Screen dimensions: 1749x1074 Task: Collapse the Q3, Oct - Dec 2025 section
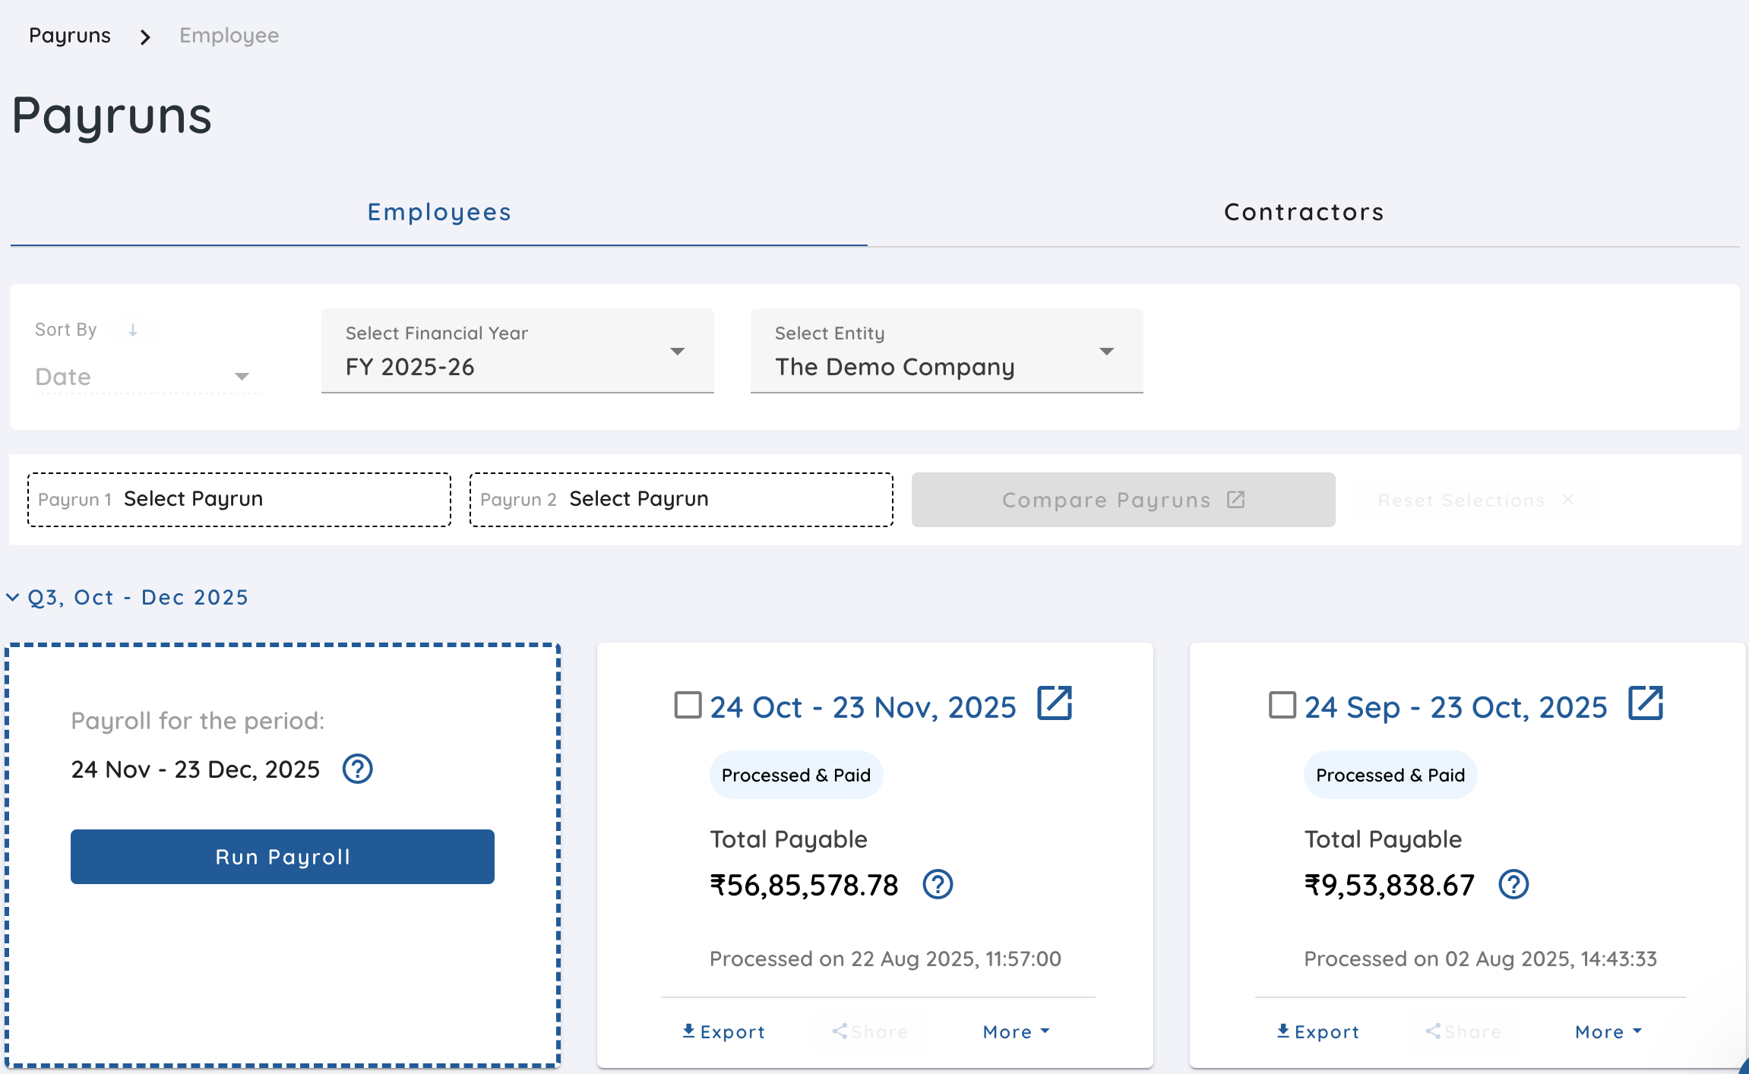[128, 597]
